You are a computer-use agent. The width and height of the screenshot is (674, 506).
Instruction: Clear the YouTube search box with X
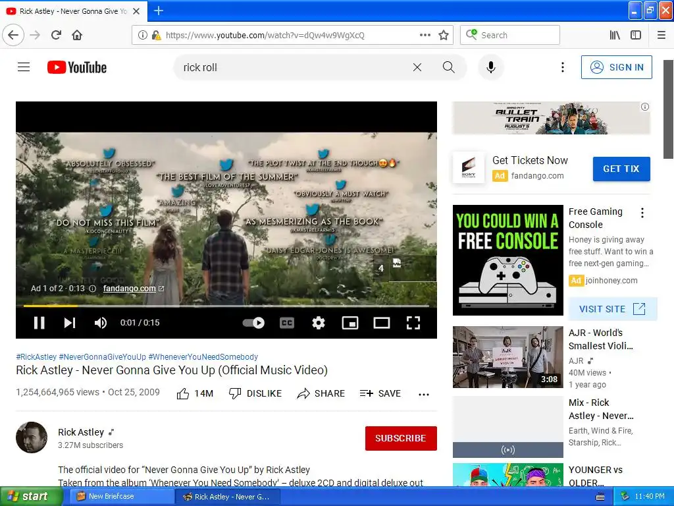(417, 67)
